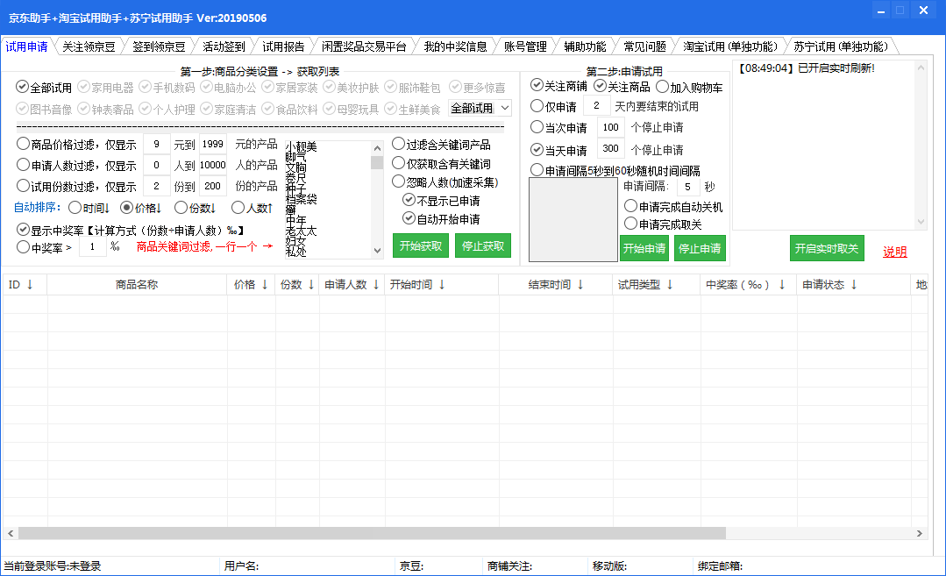Click the green 停止获取 button
Screen dimensions: 946x576
pyautogui.click(x=483, y=245)
